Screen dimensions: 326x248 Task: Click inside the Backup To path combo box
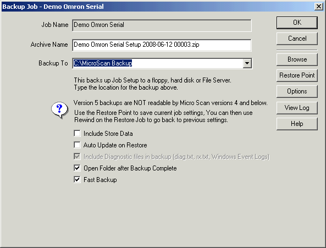158,63
